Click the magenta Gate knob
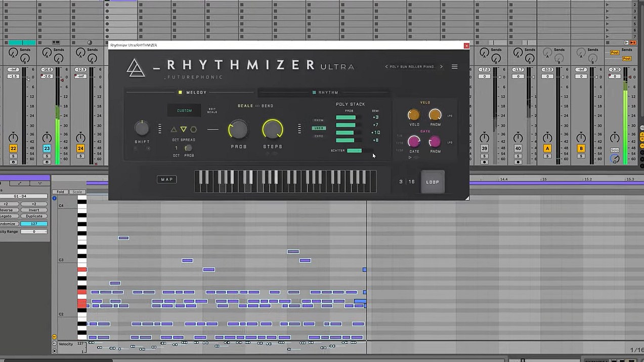644x362 pixels. click(x=414, y=142)
